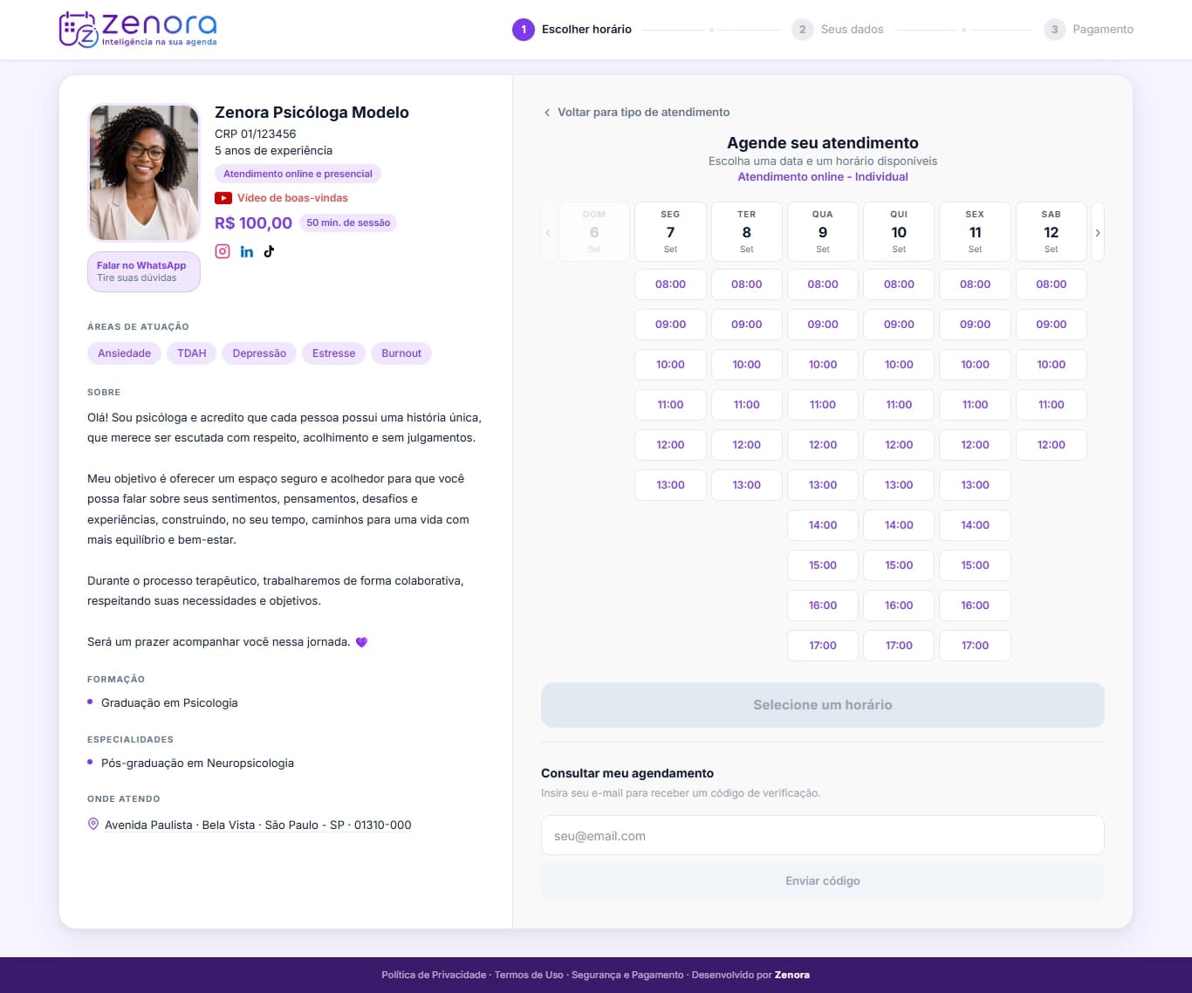This screenshot has height=993, width=1192.
Task: Click the Ansiedade area tag
Action: point(124,353)
